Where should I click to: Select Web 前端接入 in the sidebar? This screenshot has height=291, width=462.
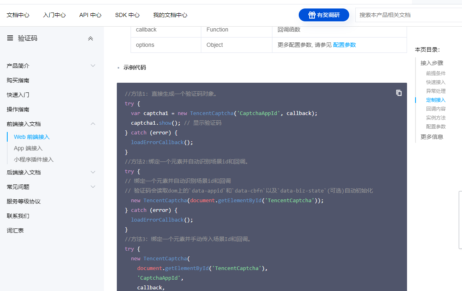pos(32,137)
